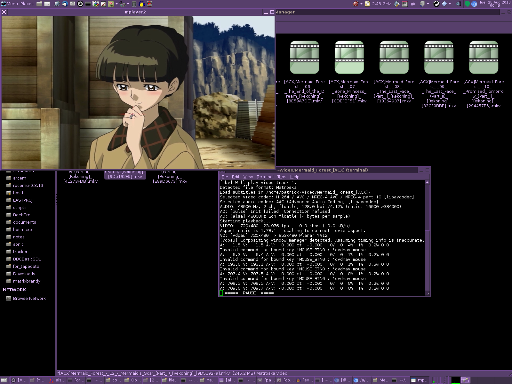Screen dimensions: 512x384
Task: Click the black-and-white swirl arrows icon
Action: coord(436,4)
